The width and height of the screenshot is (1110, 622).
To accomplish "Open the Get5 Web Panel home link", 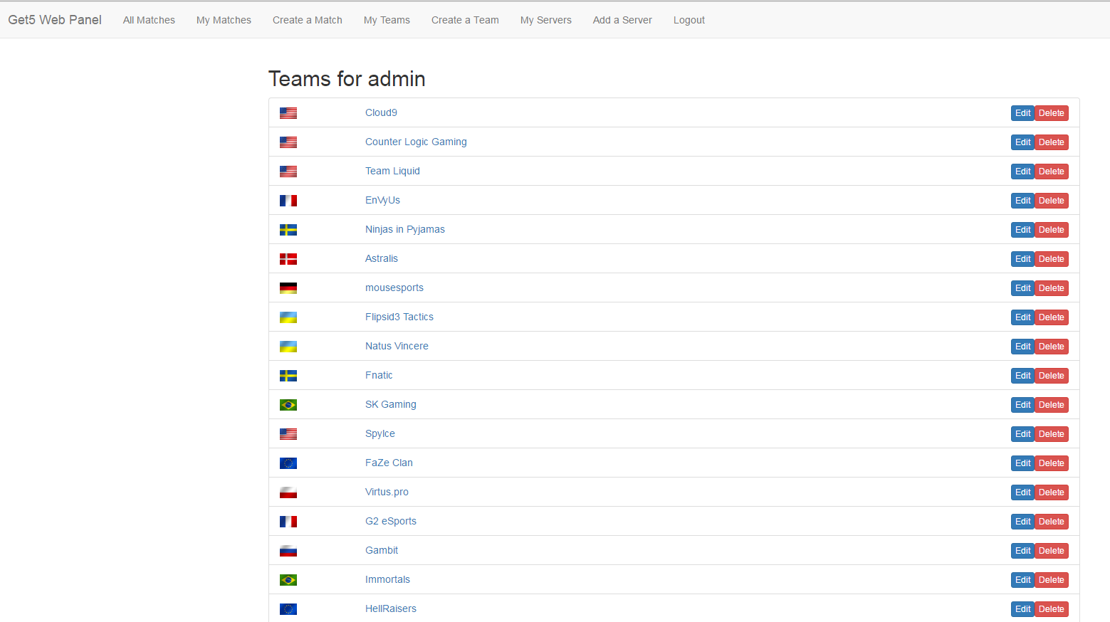I will [55, 20].
